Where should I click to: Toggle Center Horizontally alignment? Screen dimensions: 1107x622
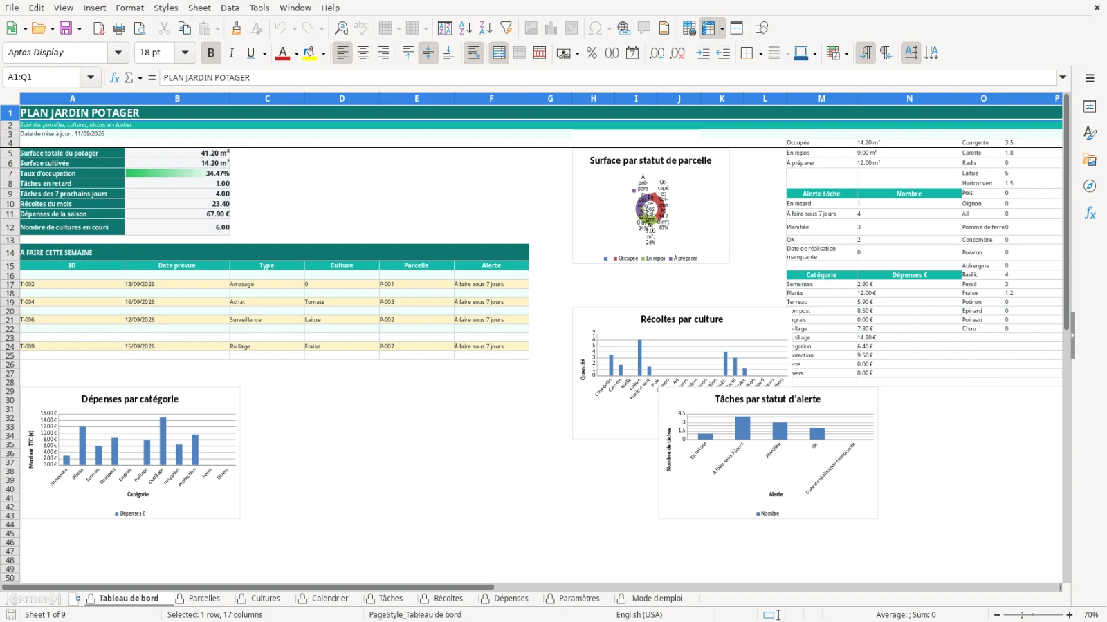pos(363,53)
